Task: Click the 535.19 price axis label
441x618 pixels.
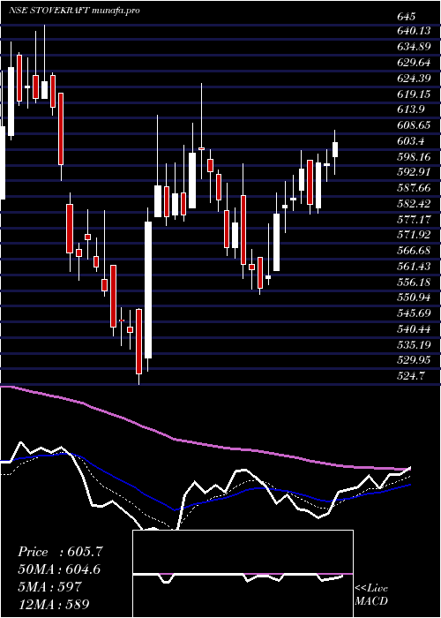Action: point(414,344)
